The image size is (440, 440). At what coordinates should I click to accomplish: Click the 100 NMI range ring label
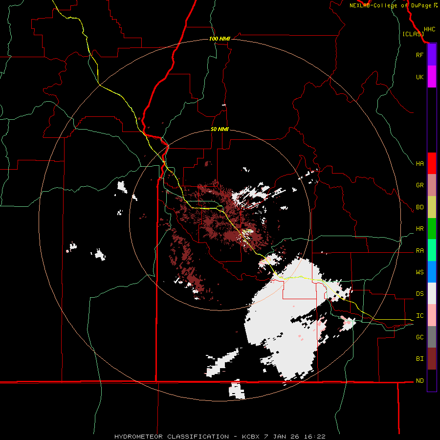point(220,39)
